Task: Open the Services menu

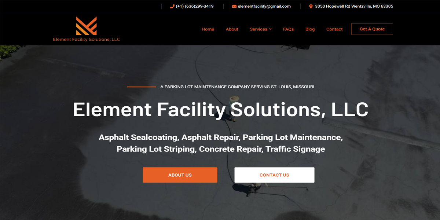Action: (x=258, y=29)
